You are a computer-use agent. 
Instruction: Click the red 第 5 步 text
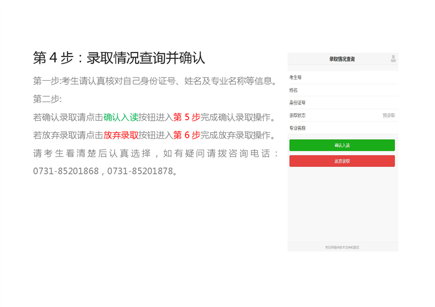[187, 117]
